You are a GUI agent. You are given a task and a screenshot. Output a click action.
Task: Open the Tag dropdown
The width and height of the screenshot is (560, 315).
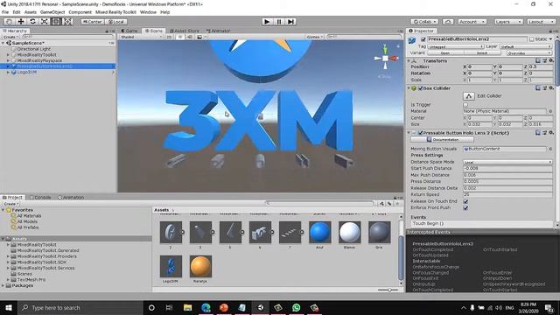coord(455,46)
